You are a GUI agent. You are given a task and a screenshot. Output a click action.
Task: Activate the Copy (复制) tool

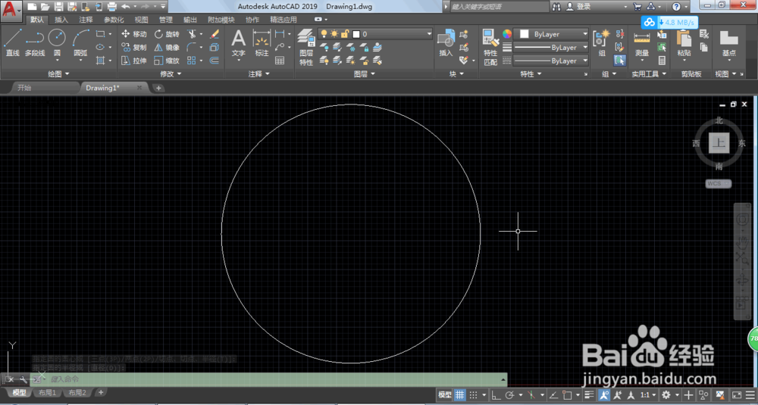(x=134, y=47)
